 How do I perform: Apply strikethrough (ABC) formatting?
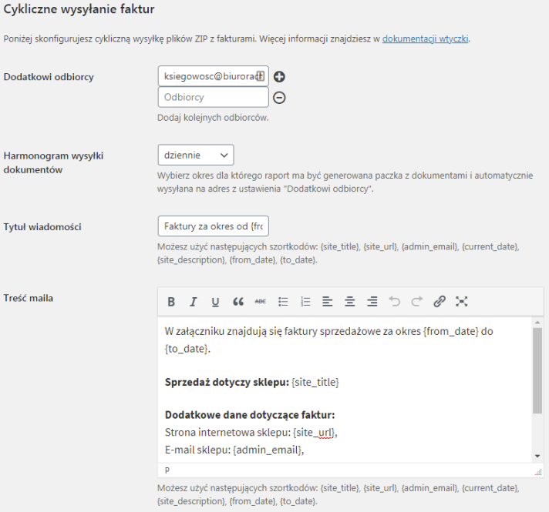pyautogui.click(x=260, y=302)
